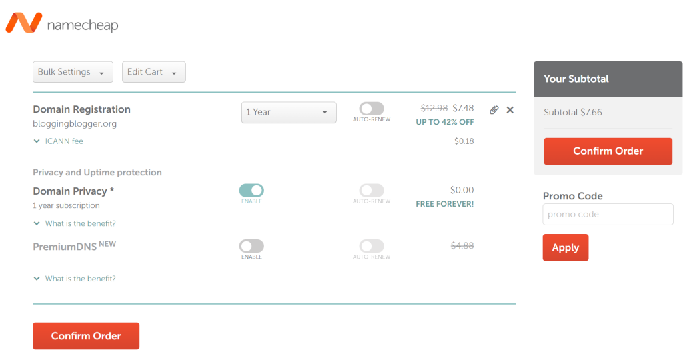Image resolution: width=683 pixels, height=364 pixels.
Task: Click Confirm Order in the subtotal panel
Action: [608, 151]
